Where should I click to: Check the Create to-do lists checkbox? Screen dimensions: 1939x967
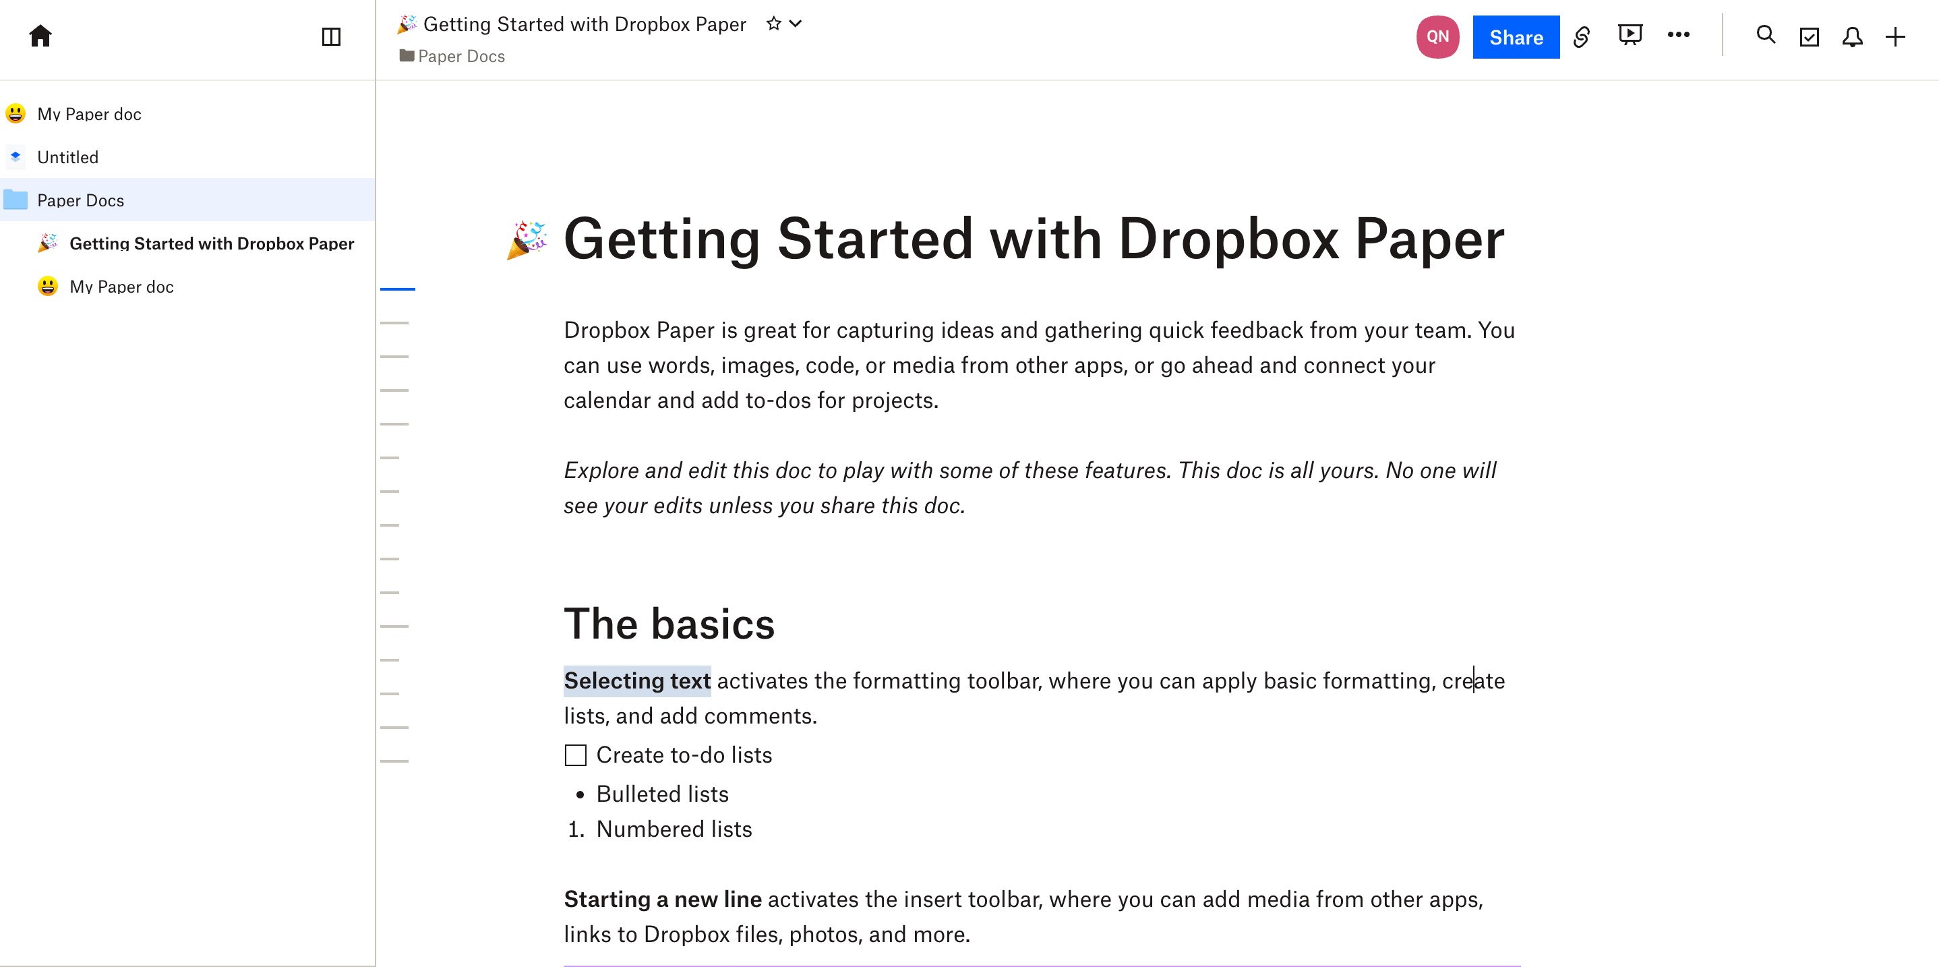(576, 755)
